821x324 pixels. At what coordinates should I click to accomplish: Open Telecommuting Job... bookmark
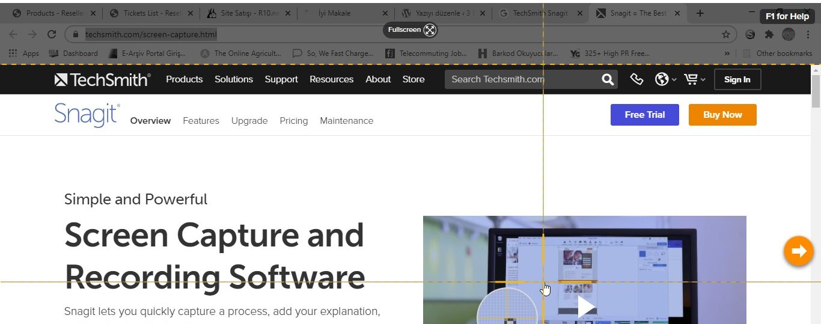point(426,53)
